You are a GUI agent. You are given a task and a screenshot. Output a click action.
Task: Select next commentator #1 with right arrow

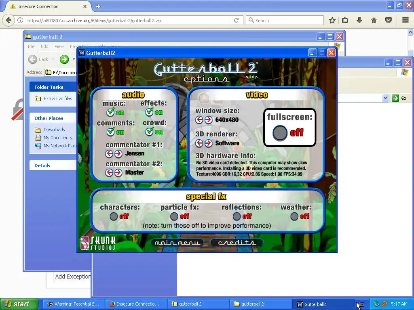[118, 153]
